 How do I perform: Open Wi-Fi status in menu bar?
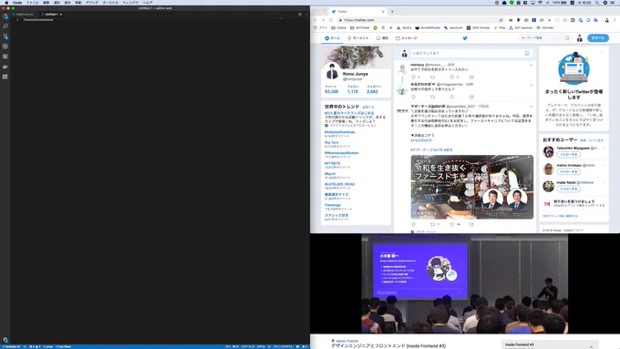(540, 3)
